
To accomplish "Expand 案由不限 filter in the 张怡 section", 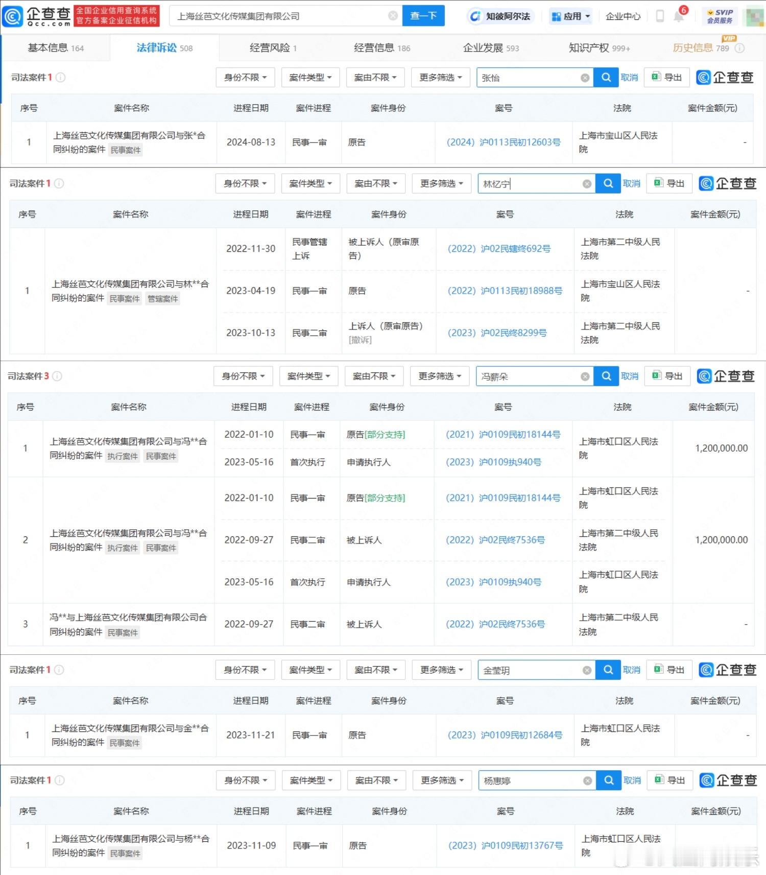I will point(375,77).
